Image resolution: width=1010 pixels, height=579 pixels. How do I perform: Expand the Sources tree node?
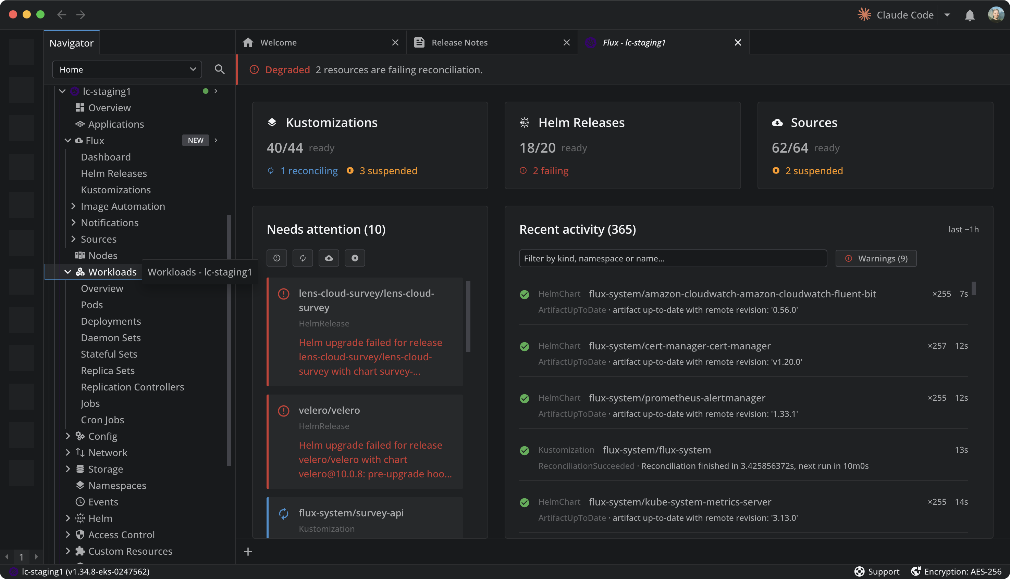(x=73, y=239)
